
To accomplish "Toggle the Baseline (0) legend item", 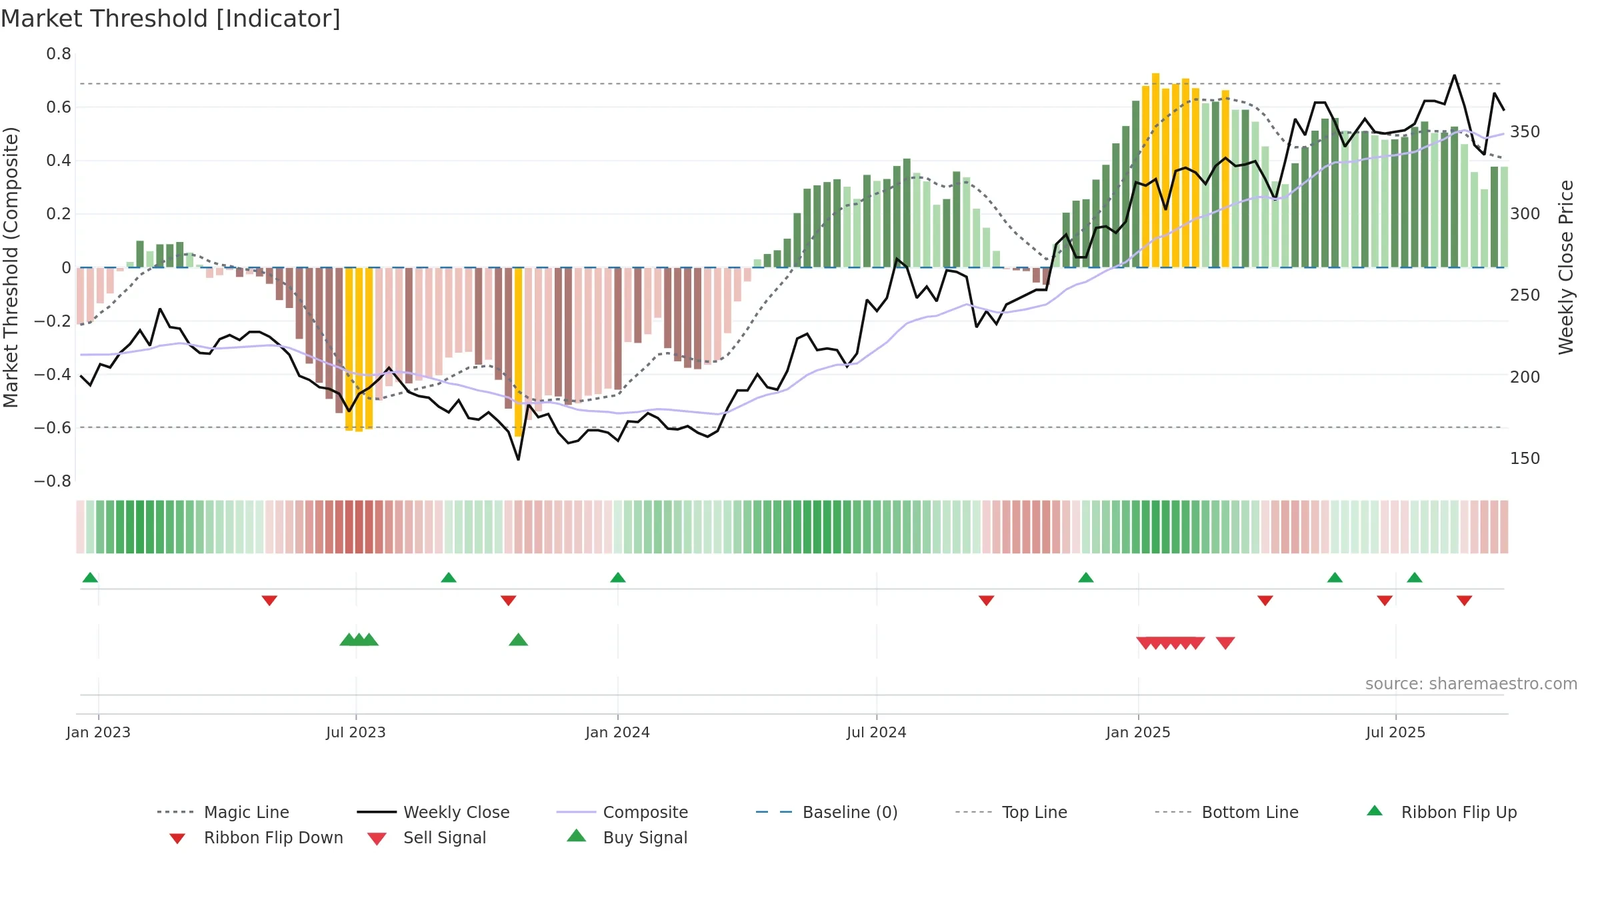I will 827,812.
